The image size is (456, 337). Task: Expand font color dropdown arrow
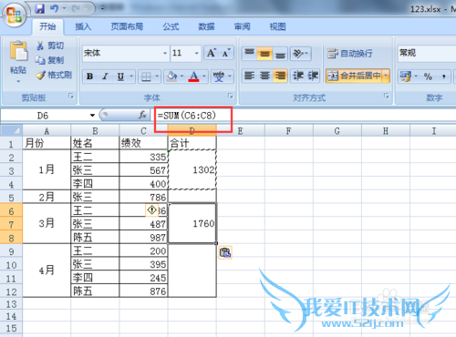[204, 77]
